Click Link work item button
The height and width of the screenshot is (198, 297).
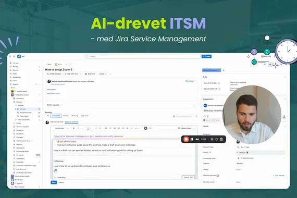[71, 74]
